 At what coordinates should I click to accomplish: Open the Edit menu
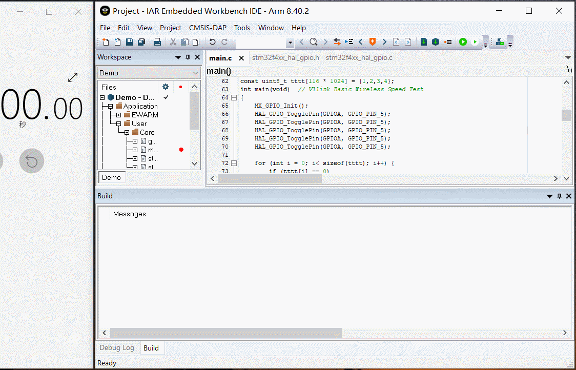(x=124, y=28)
